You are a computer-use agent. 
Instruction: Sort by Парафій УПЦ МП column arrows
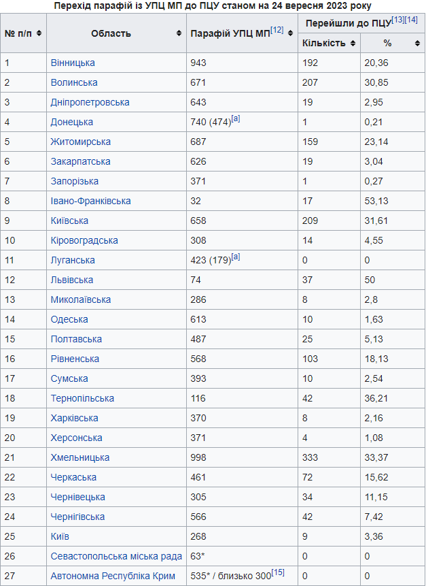coord(291,33)
